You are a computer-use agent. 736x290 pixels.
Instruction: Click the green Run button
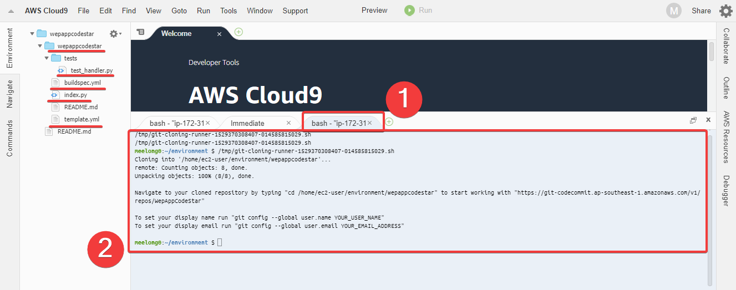[x=418, y=10]
